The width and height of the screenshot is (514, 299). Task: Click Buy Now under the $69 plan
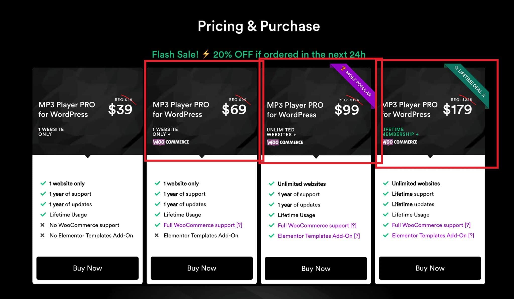click(202, 268)
